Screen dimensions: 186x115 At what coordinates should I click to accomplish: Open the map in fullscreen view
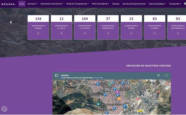pos(167,75)
